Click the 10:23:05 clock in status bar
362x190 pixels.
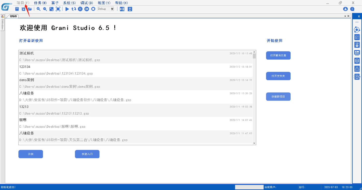coord(347,187)
